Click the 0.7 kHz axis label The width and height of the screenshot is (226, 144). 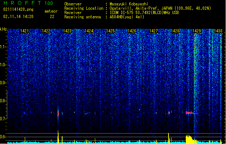pos(3,119)
